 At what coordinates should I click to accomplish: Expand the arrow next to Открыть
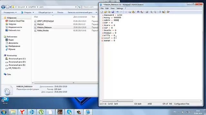click(x=33, y=12)
